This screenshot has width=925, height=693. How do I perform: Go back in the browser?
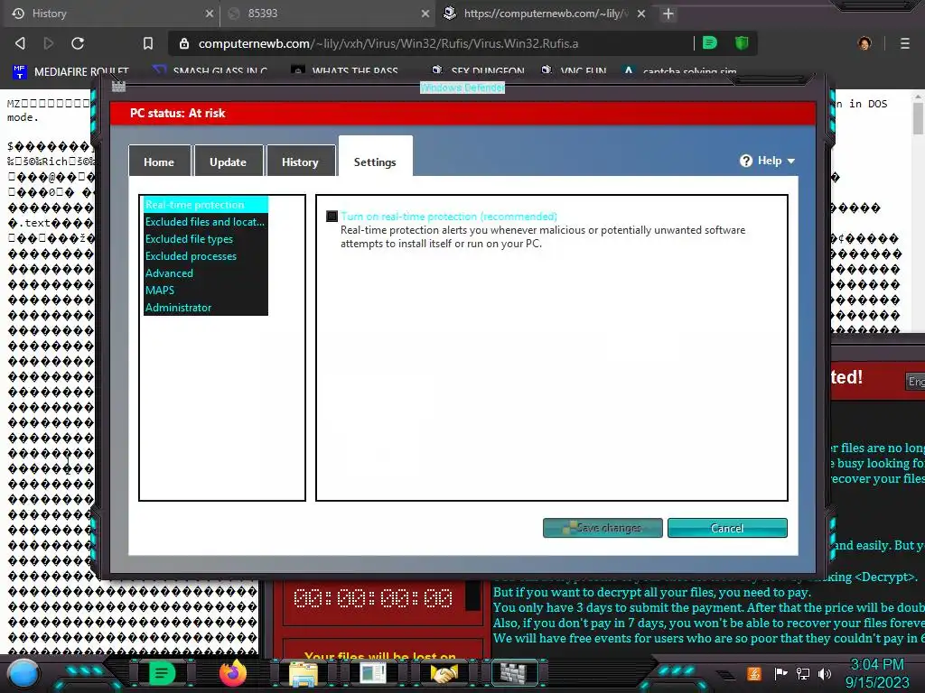tap(20, 43)
